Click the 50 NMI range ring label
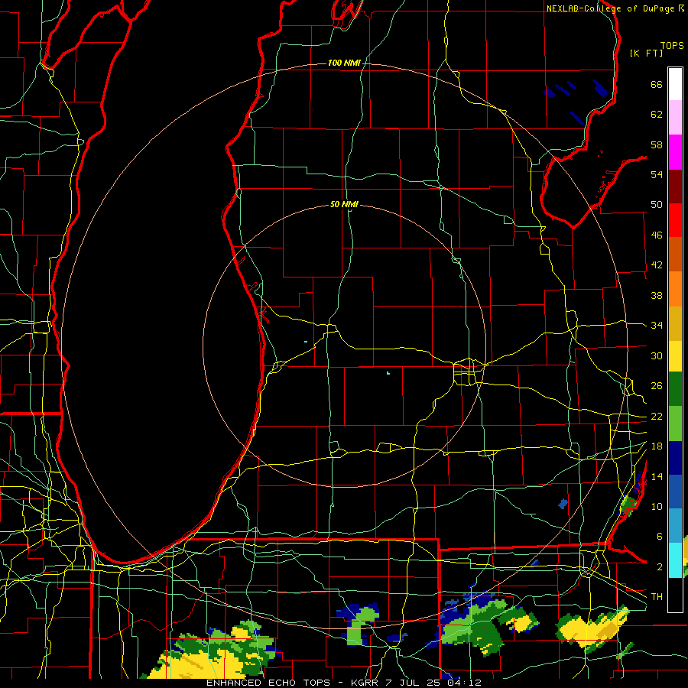688x688 pixels. (344, 204)
